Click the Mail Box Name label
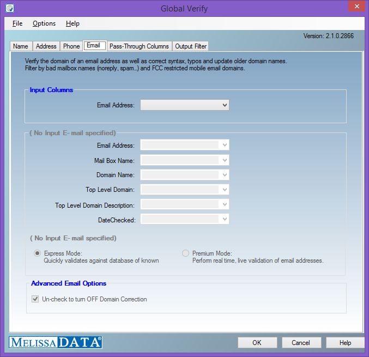The image size is (369, 357). (114, 161)
